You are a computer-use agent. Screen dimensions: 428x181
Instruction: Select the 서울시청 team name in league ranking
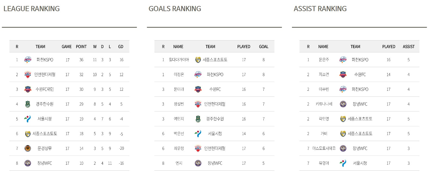click(x=45, y=119)
